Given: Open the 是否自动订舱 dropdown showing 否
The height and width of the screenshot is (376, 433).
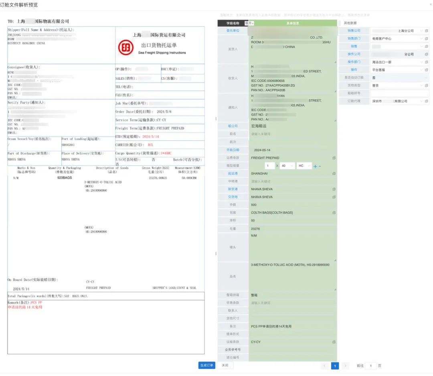Looking at the screenshot, I should (399, 77).
